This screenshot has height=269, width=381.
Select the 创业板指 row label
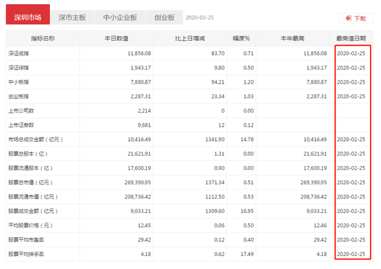tap(19, 96)
